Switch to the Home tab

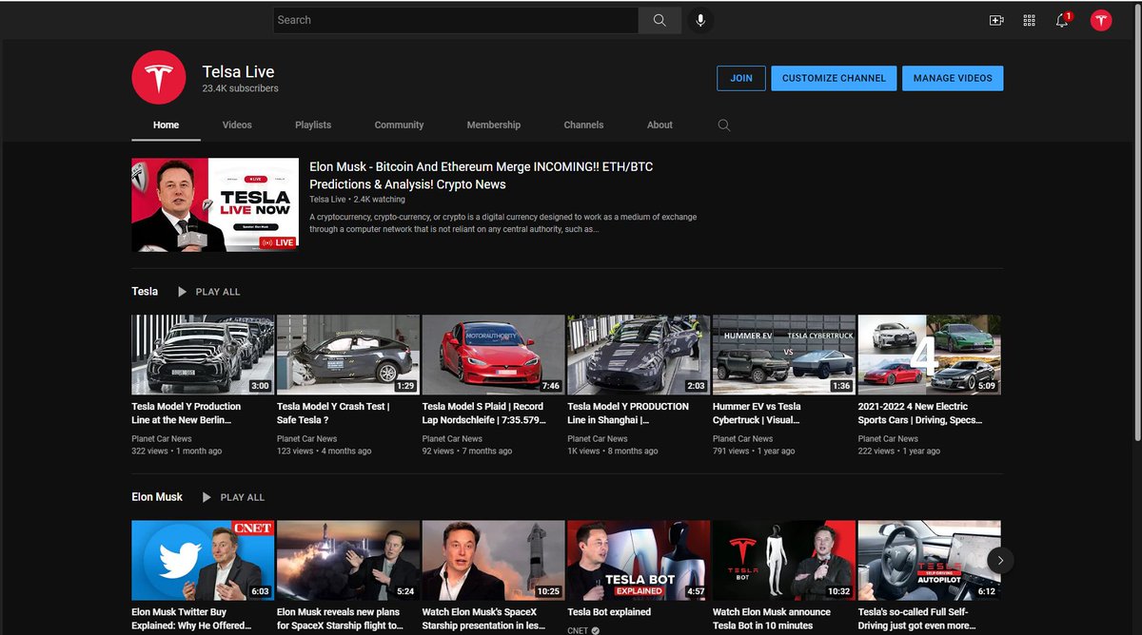pos(166,125)
